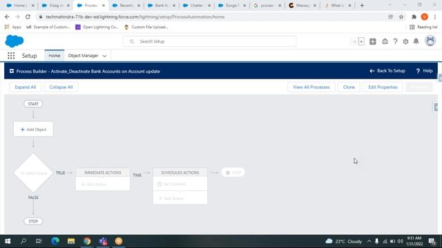Click Add Action under Scheduled Actions

171,198
